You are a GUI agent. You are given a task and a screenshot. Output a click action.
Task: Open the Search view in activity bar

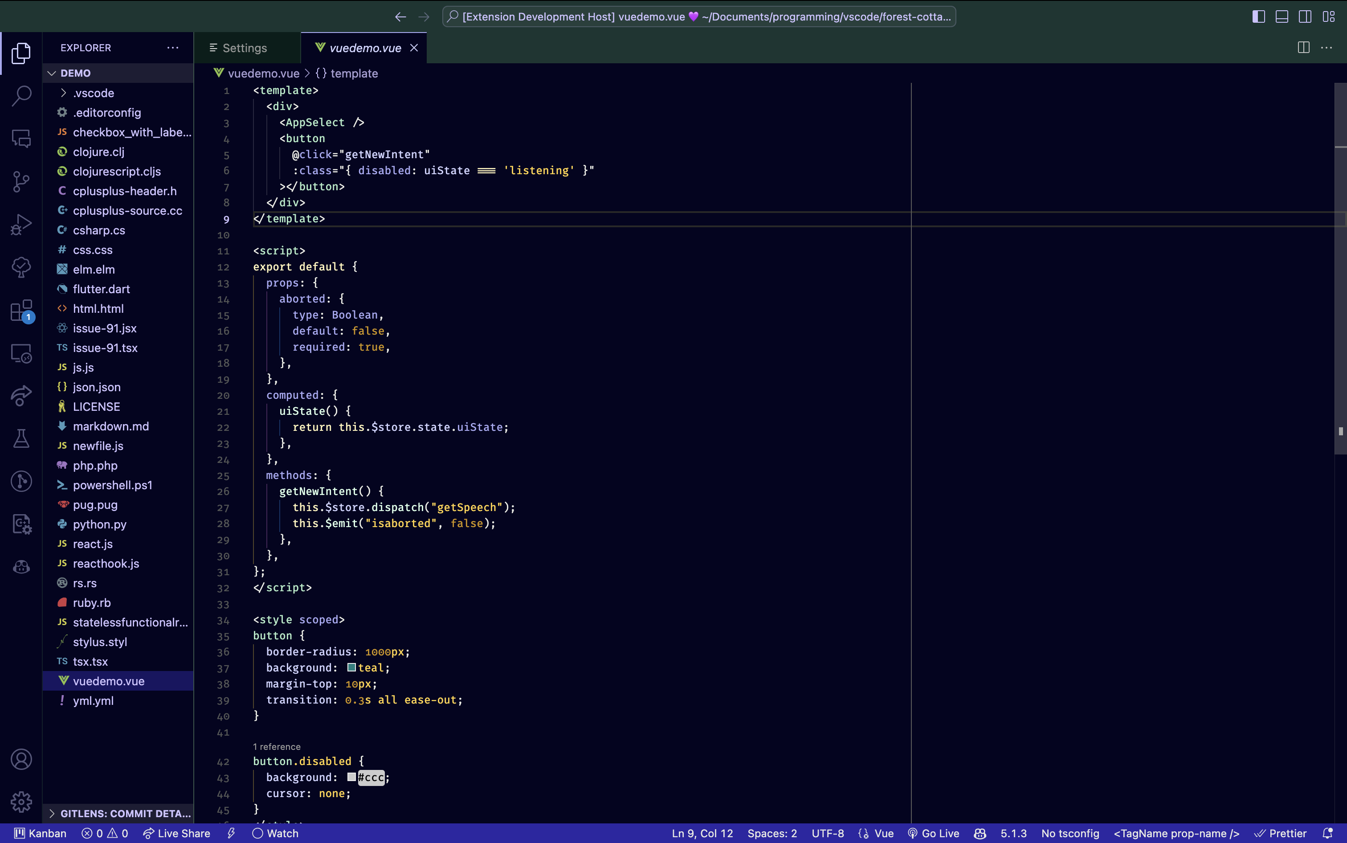tap(21, 95)
